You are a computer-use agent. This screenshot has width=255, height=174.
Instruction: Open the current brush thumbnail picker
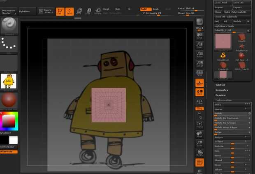9,26
